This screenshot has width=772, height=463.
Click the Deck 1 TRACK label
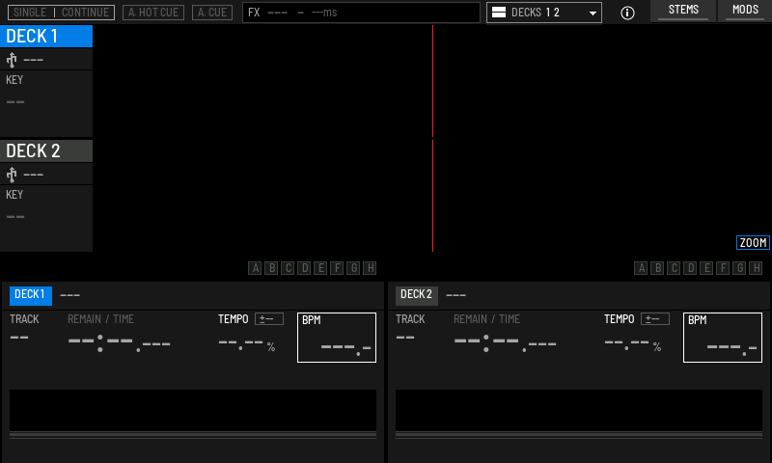pos(24,319)
